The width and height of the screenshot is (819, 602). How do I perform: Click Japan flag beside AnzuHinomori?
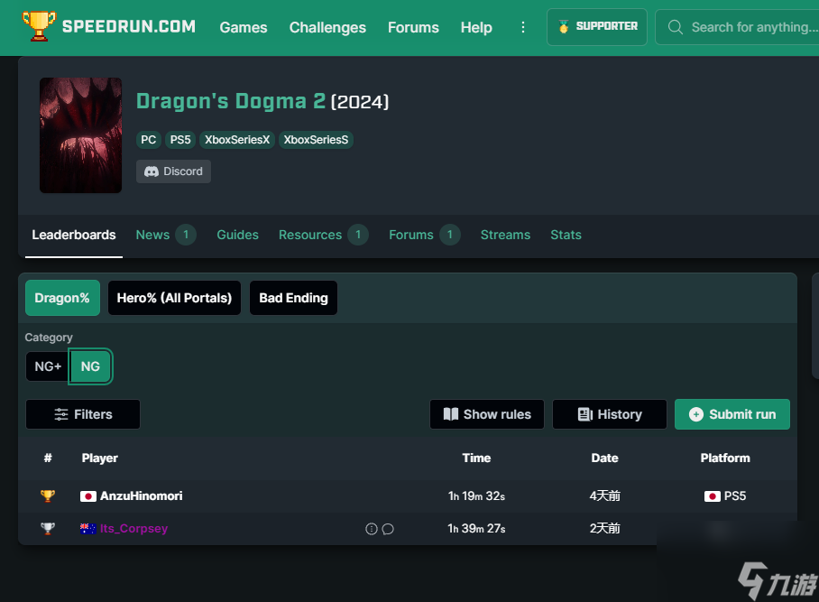click(88, 495)
